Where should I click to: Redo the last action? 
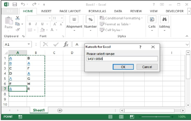click(34, 4)
